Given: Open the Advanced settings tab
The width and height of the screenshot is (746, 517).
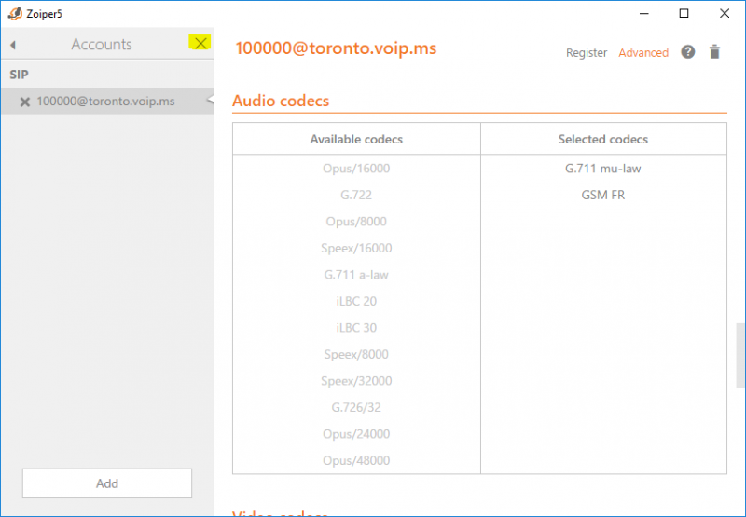Looking at the screenshot, I should coord(643,53).
